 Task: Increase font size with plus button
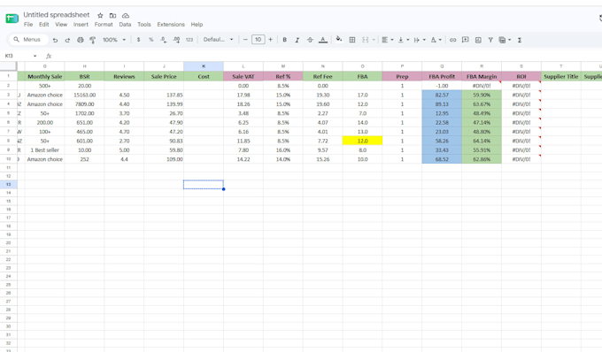coord(271,40)
